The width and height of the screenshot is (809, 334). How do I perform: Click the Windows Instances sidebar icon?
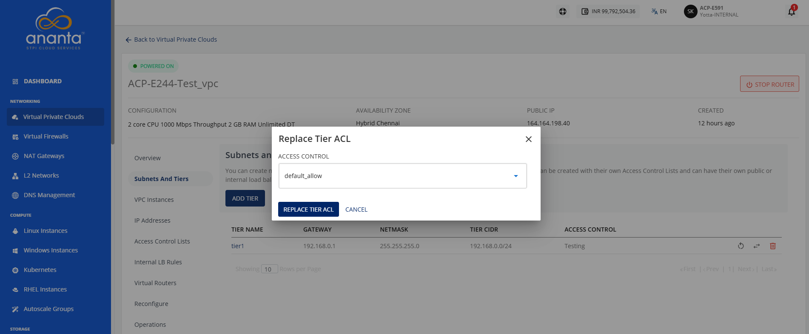[15, 251]
